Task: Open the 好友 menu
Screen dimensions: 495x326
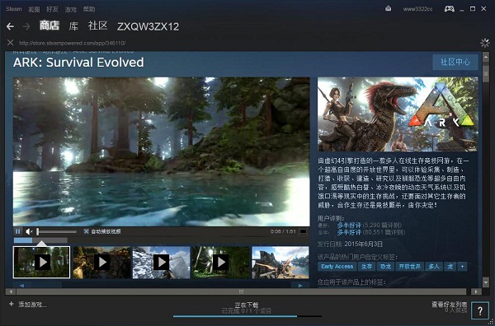Action: [x=53, y=9]
